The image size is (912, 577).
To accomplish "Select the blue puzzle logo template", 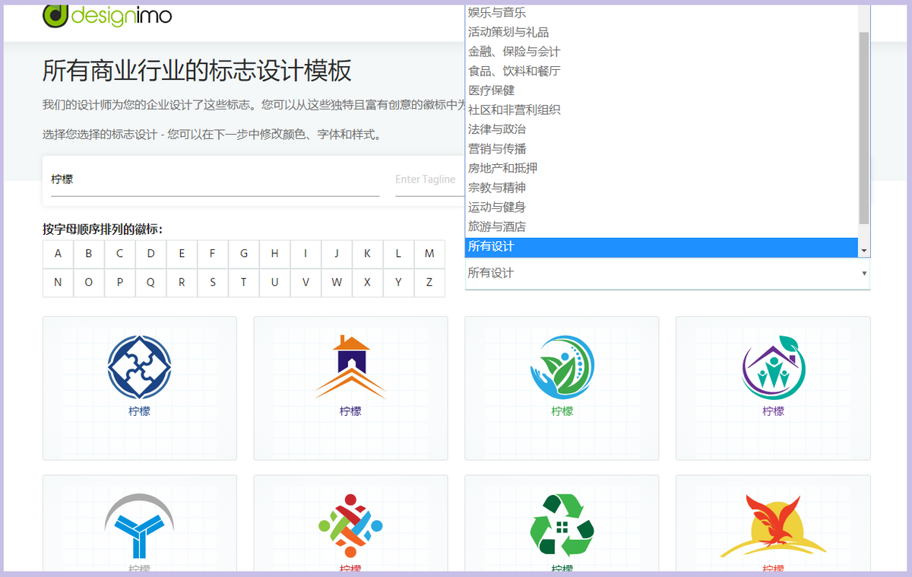I will (140, 388).
